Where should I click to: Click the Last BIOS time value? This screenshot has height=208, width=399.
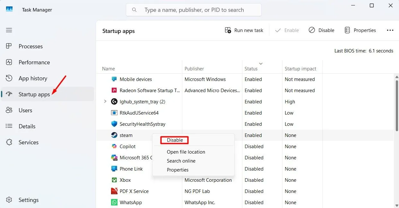tap(381, 51)
